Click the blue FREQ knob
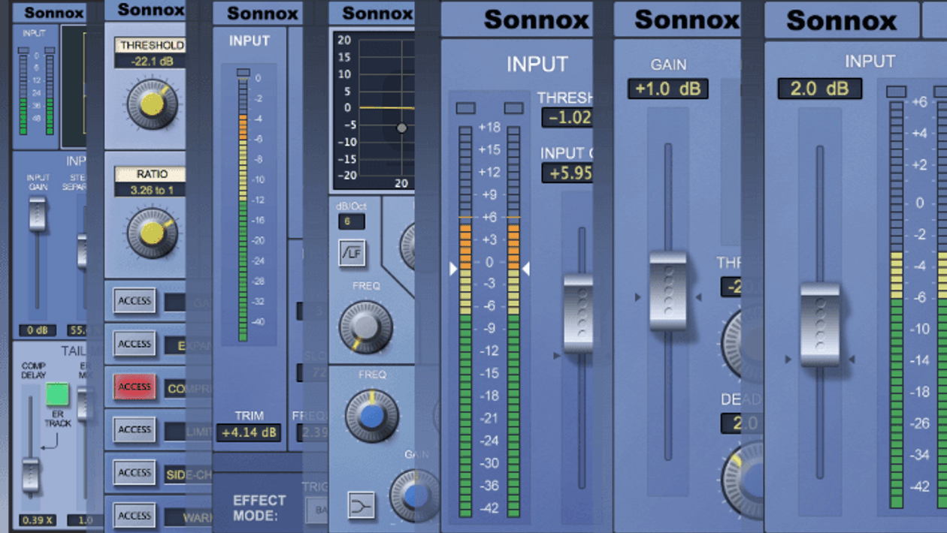Screen dimensions: 947x533 371,415
